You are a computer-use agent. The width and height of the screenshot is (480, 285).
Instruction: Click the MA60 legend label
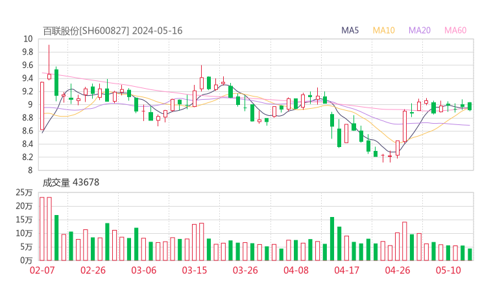[x=455, y=30]
